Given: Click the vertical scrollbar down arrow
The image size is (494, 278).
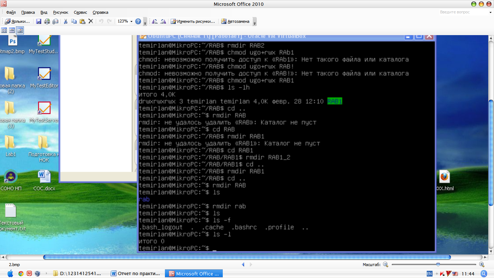Looking at the screenshot, I should click(x=491, y=251).
